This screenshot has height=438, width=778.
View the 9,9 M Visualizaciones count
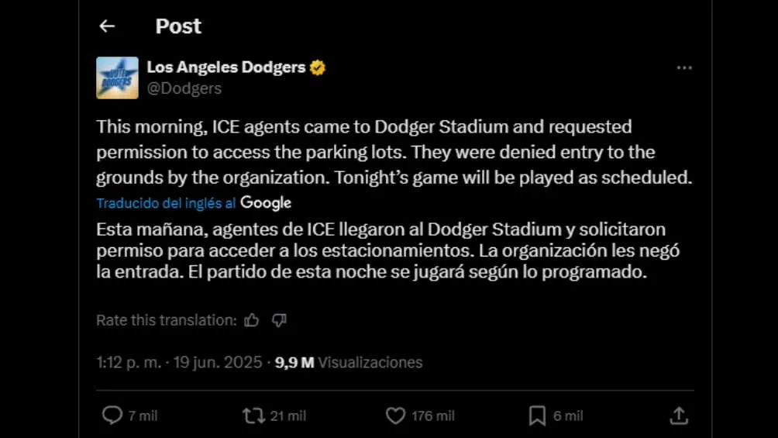click(x=349, y=362)
